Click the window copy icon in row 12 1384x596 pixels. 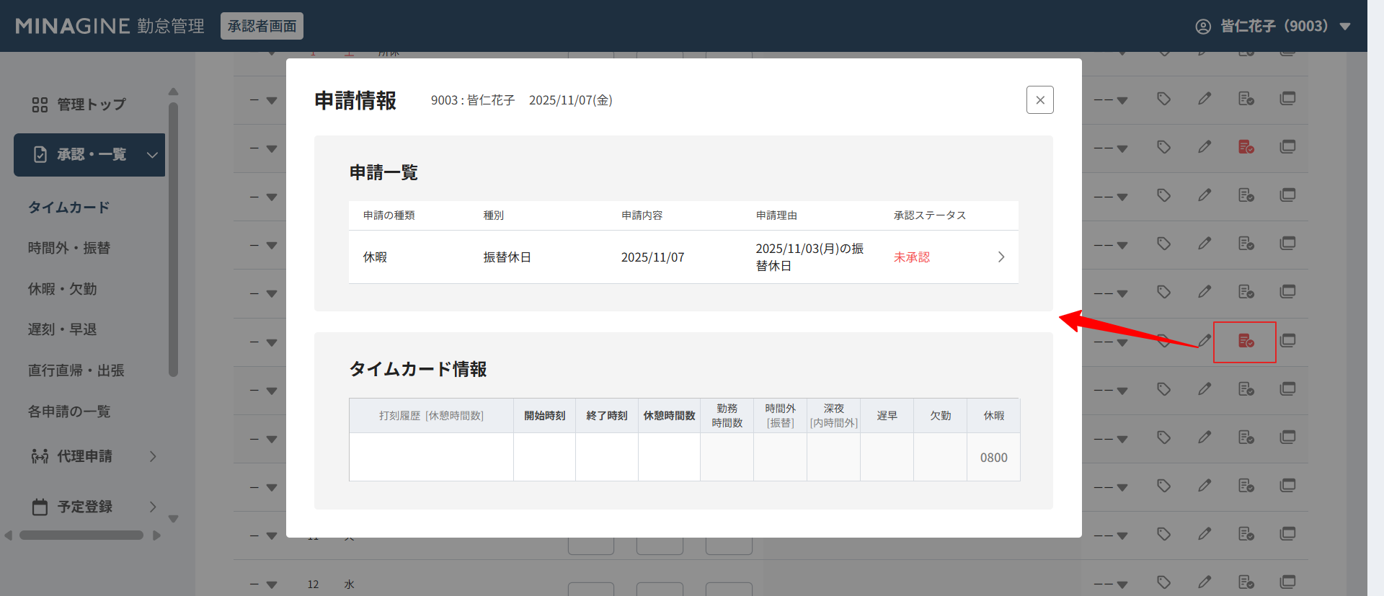(1287, 582)
